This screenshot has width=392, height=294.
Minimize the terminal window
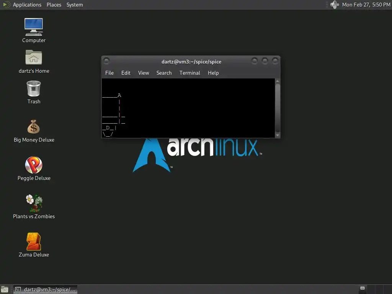tap(255, 61)
